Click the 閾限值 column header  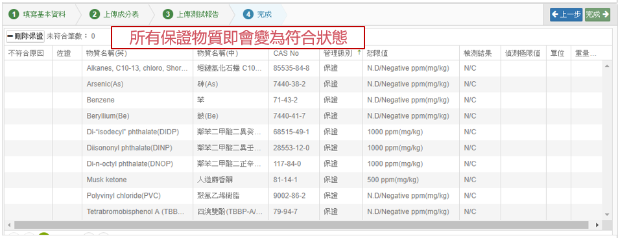(x=411, y=54)
